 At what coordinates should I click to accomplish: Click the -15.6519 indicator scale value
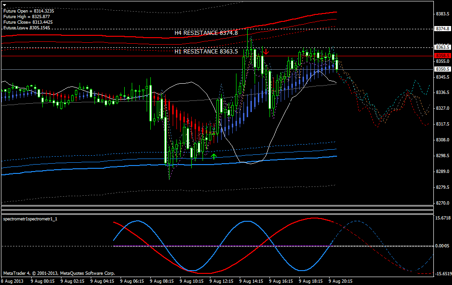443,273
